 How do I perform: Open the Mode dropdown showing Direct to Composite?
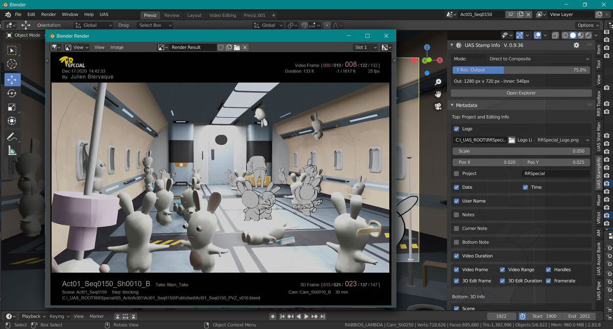(538, 59)
